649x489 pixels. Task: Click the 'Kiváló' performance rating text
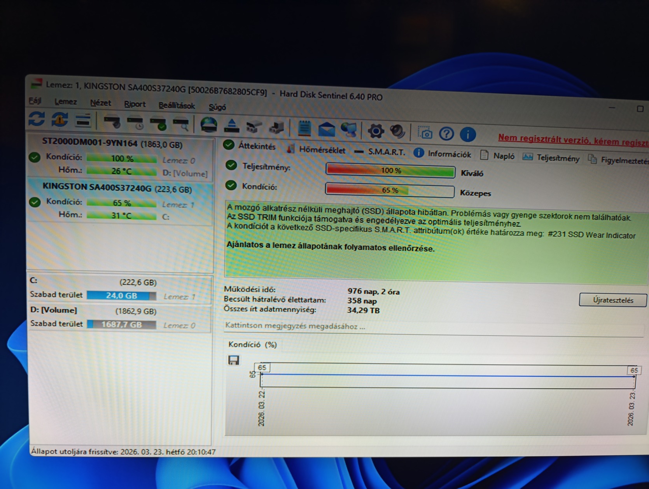[x=472, y=174]
